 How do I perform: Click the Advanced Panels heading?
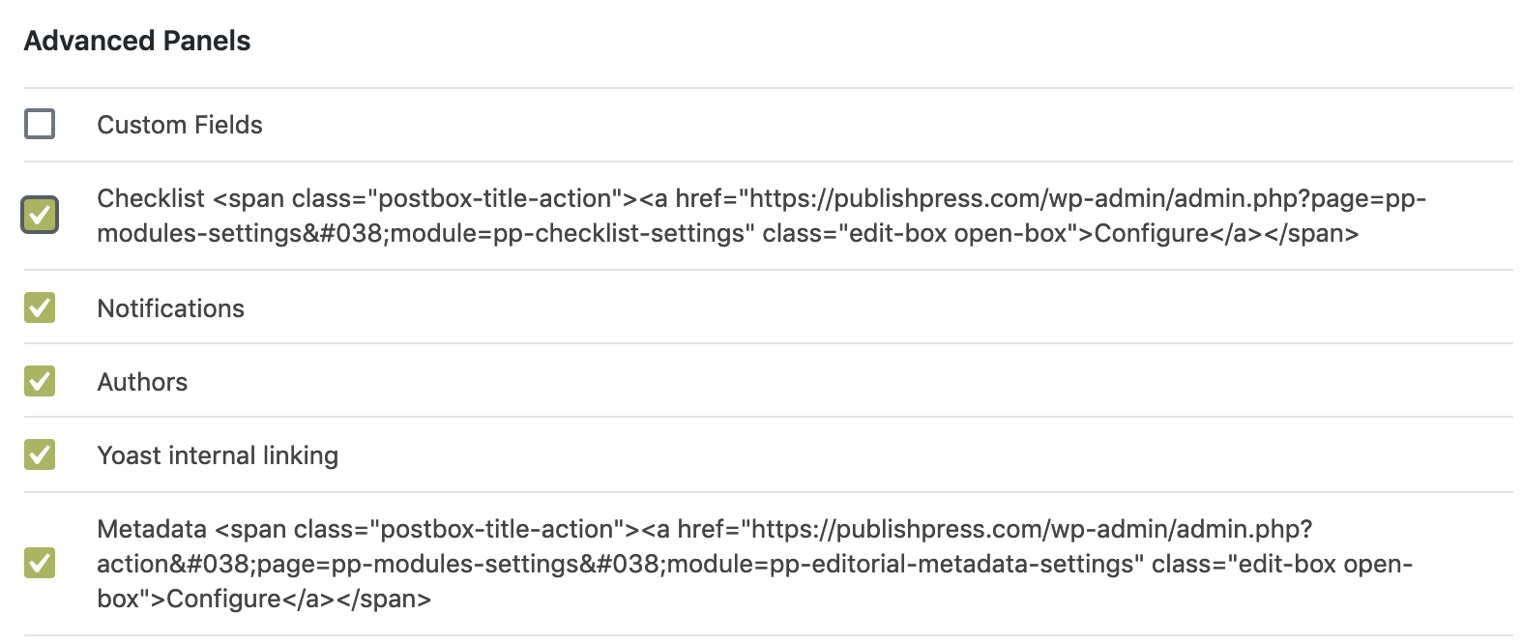pyautogui.click(x=136, y=41)
